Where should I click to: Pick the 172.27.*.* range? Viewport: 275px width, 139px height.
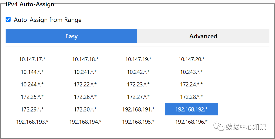[138, 97]
